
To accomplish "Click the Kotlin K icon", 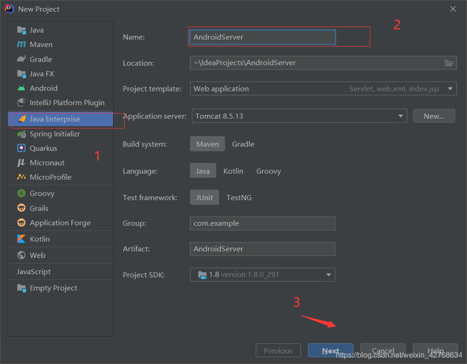I will click(x=21, y=239).
